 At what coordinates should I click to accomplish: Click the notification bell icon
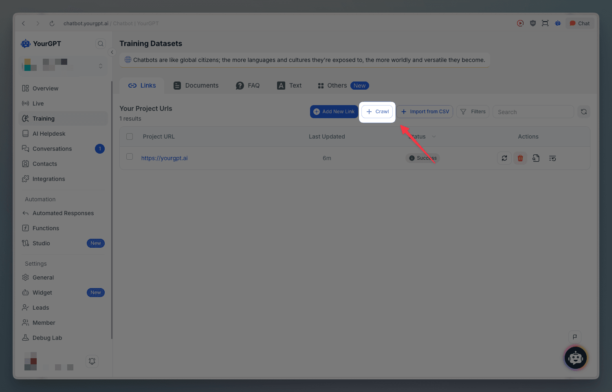pyautogui.click(x=92, y=361)
